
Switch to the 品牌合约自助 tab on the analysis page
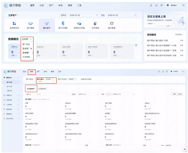point(86,79)
